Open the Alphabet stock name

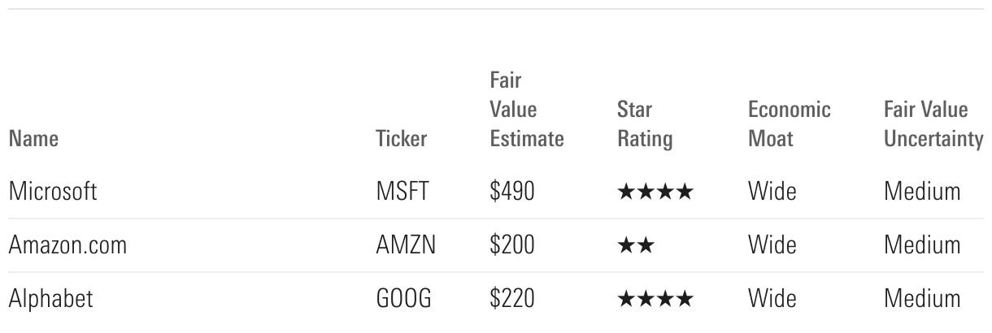point(50,299)
